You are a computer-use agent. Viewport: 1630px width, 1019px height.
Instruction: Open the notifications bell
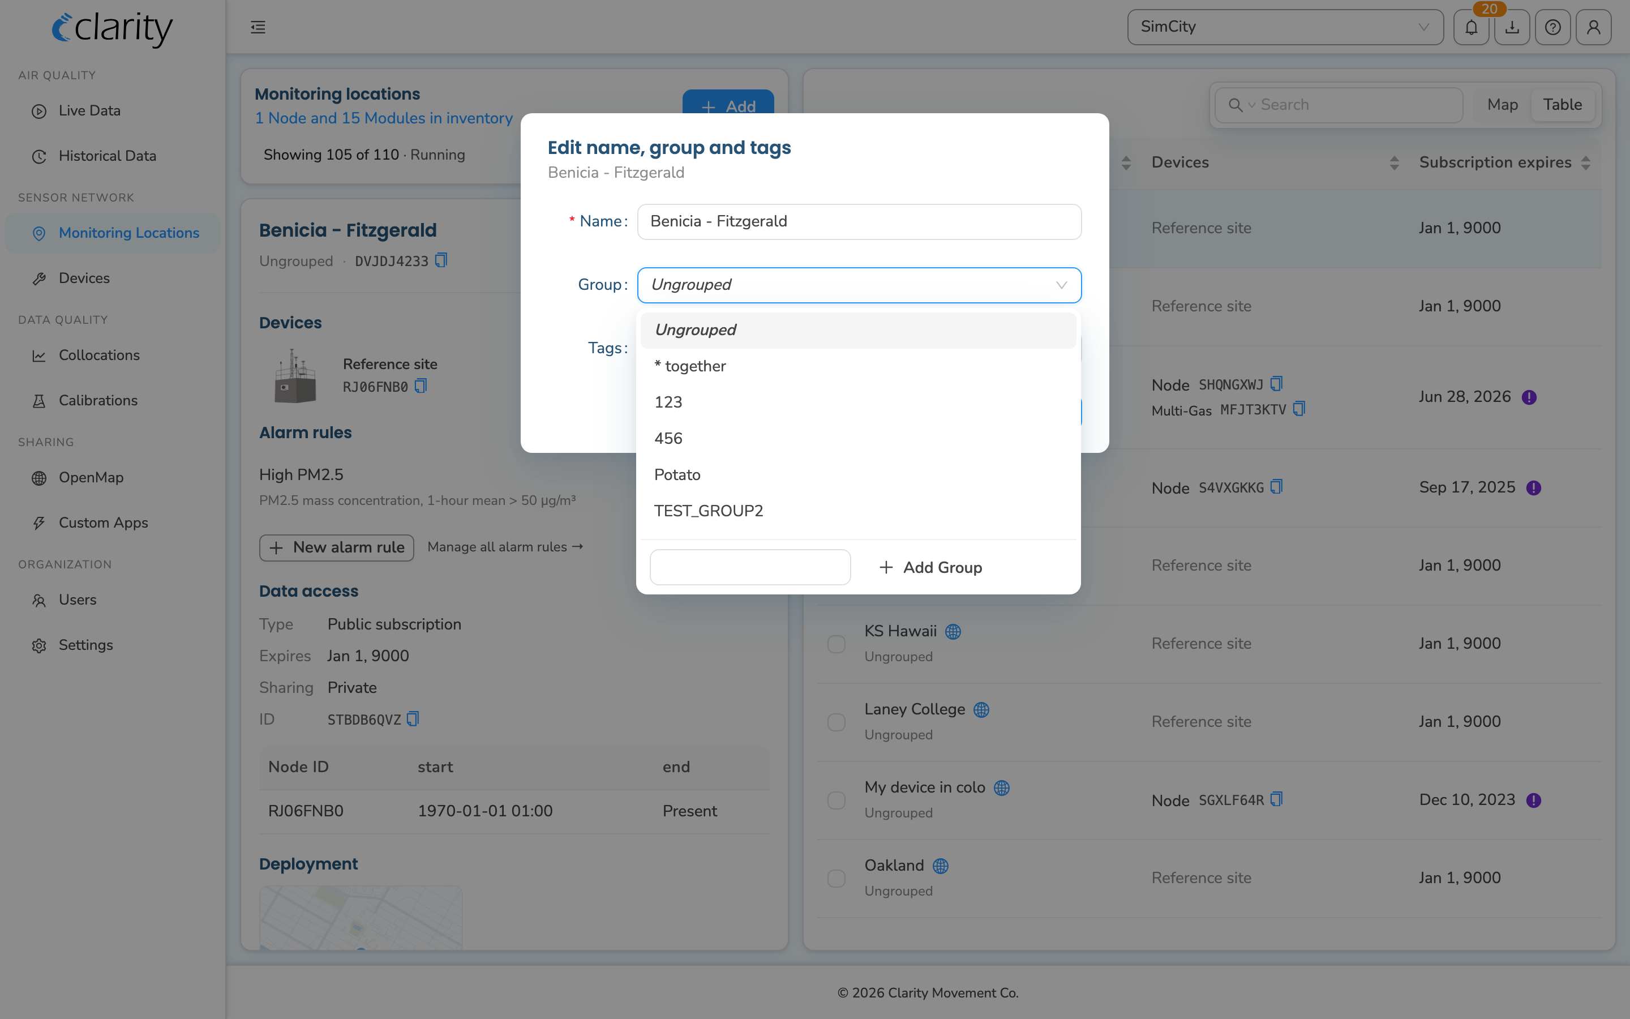click(1471, 27)
